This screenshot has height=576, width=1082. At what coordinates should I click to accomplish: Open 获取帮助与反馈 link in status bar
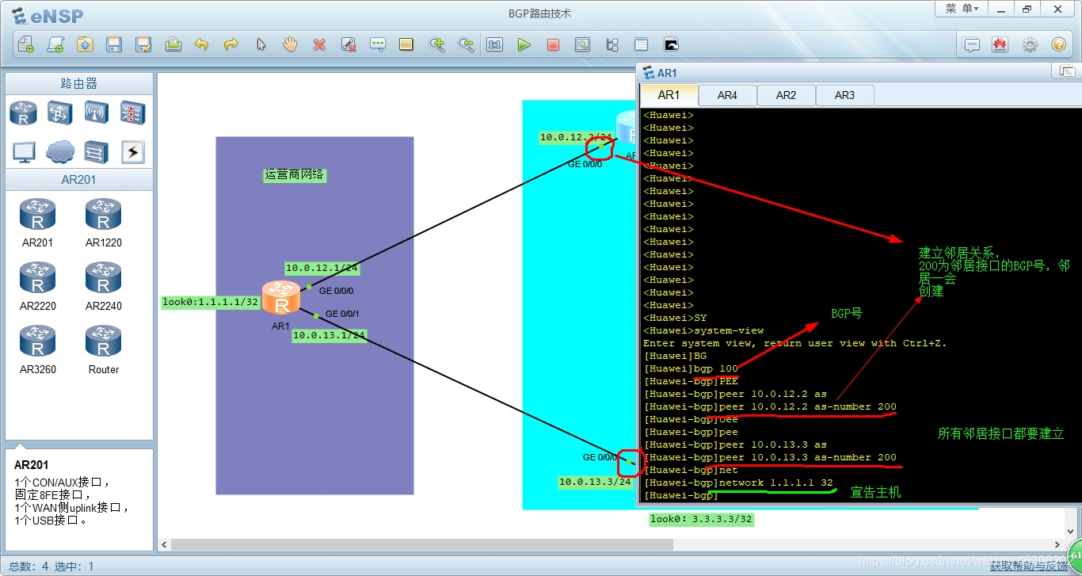tap(1028, 566)
